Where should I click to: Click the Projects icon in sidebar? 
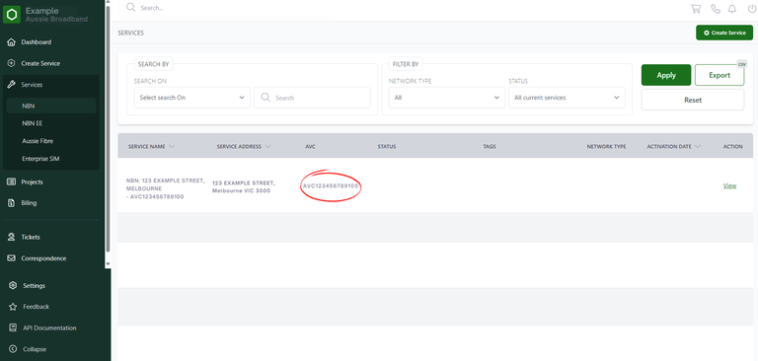click(x=12, y=181)
